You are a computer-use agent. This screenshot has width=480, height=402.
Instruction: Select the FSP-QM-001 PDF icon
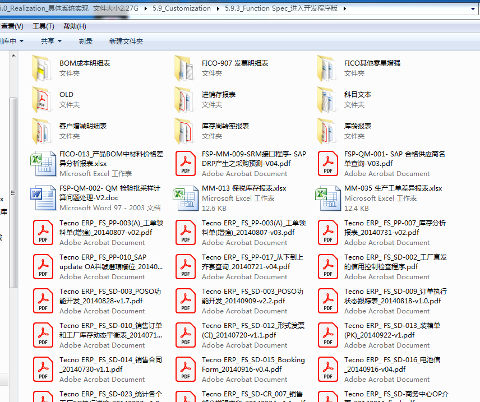pyautogui.click(x=328, y=164)
